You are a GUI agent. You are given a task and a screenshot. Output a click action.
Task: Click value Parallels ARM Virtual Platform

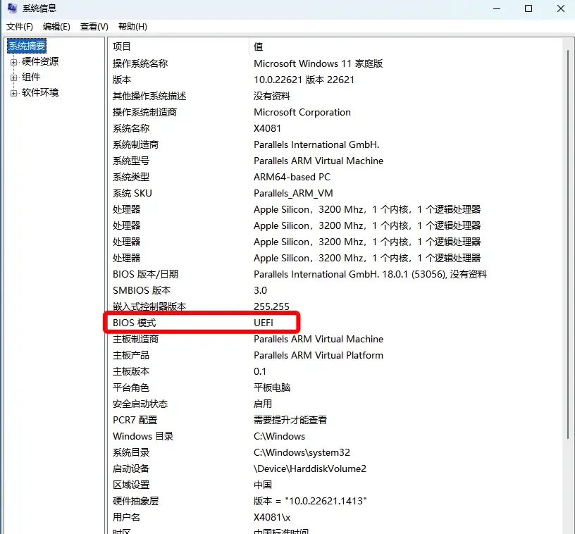(319, 355)
